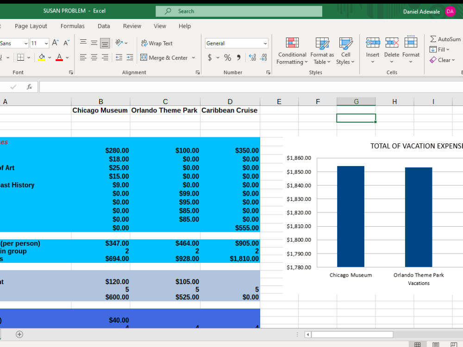The height and width of the screenshot is (347, 463).
Task: Switch to Page Layout view in status bar
Action: coord(436,344)
